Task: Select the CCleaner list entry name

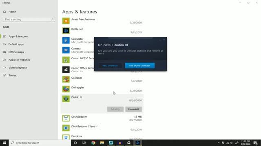Action: (x=77, y=78)
